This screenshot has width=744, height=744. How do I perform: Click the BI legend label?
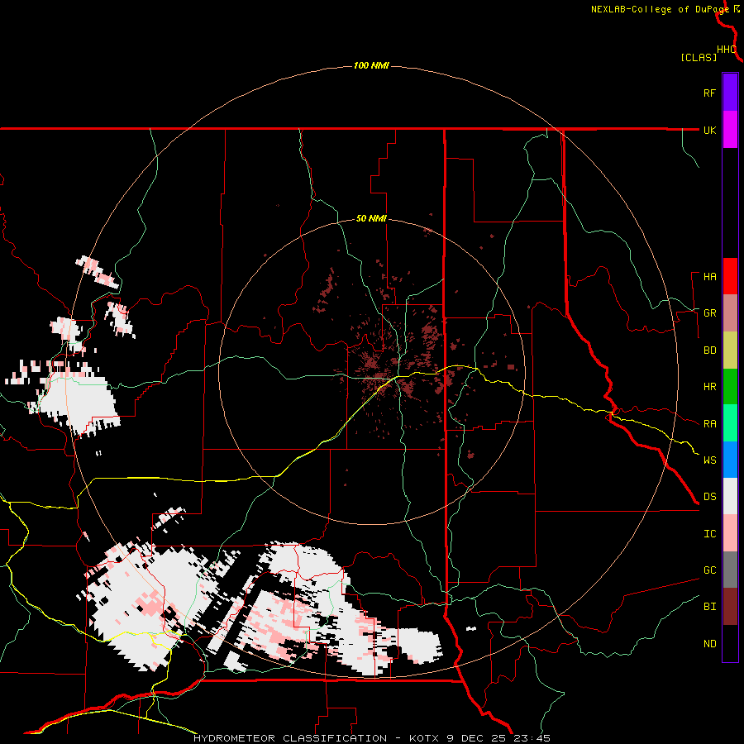709,607
